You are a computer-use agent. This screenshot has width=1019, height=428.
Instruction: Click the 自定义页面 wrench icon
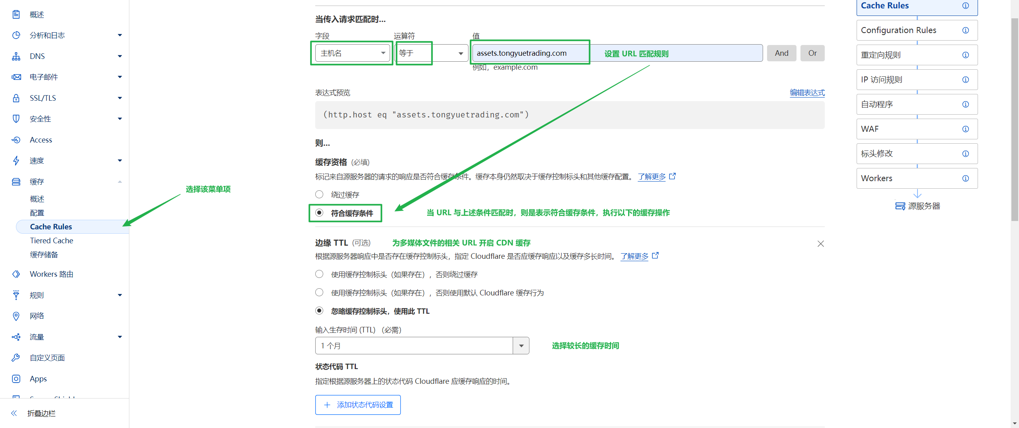pyautogui.click(x=16, y=358)
